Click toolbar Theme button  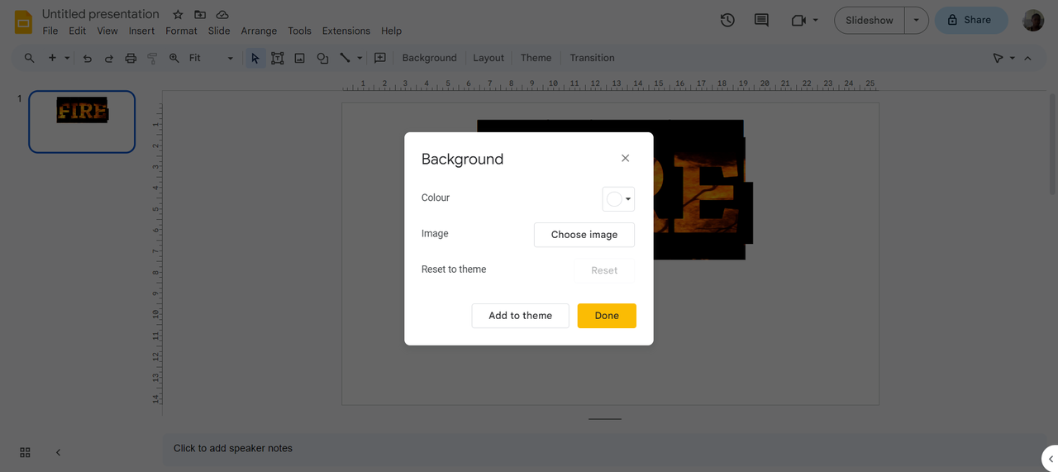click(536, 58)
